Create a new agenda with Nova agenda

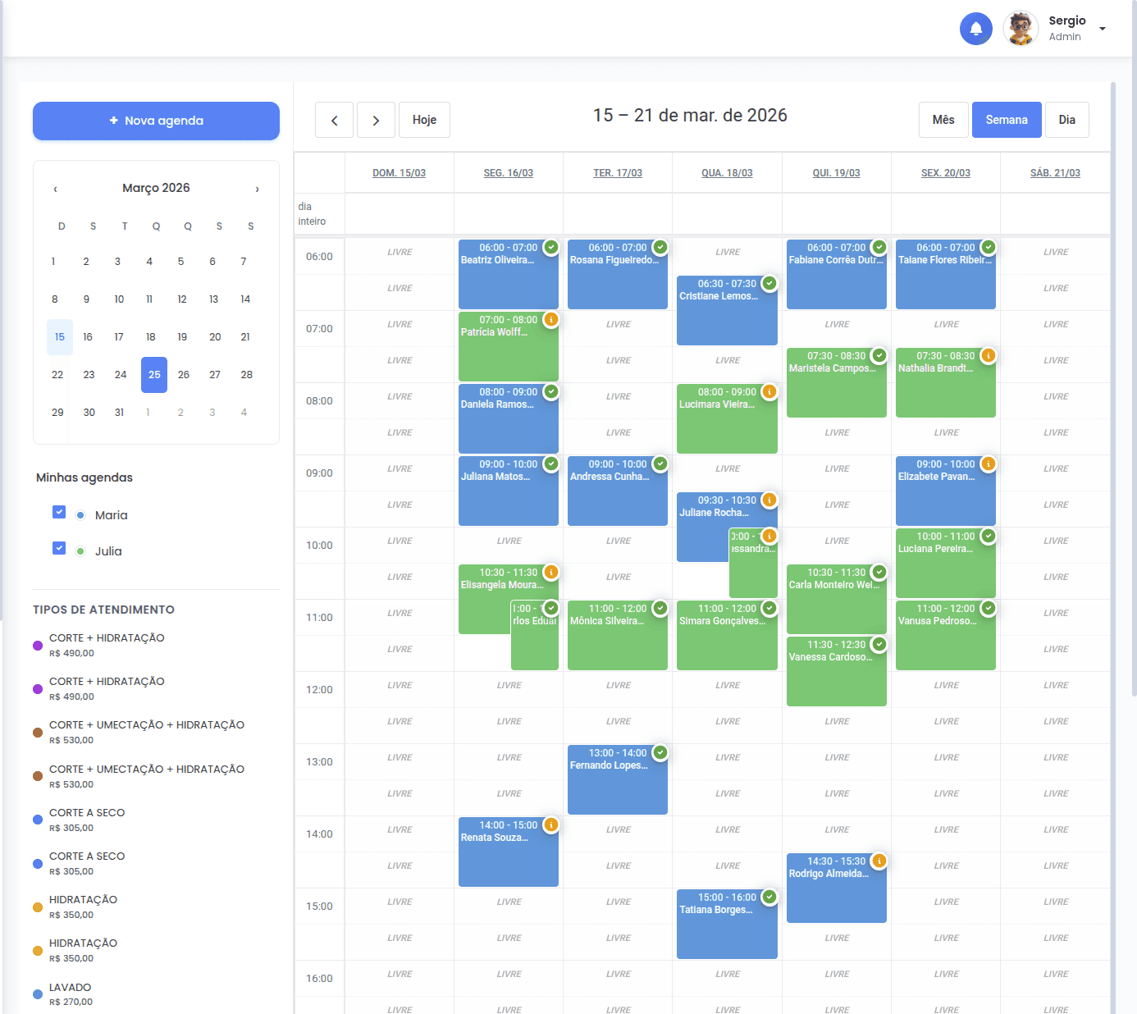[x=156, y=121]
